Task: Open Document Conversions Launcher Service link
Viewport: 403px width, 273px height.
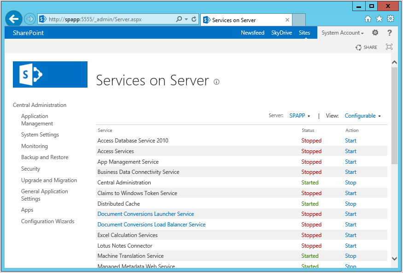Action: [x=146, y=214]
